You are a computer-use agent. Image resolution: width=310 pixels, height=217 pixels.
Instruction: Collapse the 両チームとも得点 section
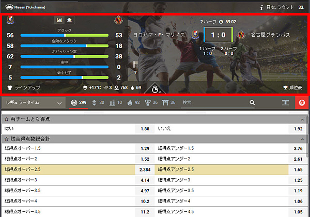pyautogui.click(x=302, y=119)
